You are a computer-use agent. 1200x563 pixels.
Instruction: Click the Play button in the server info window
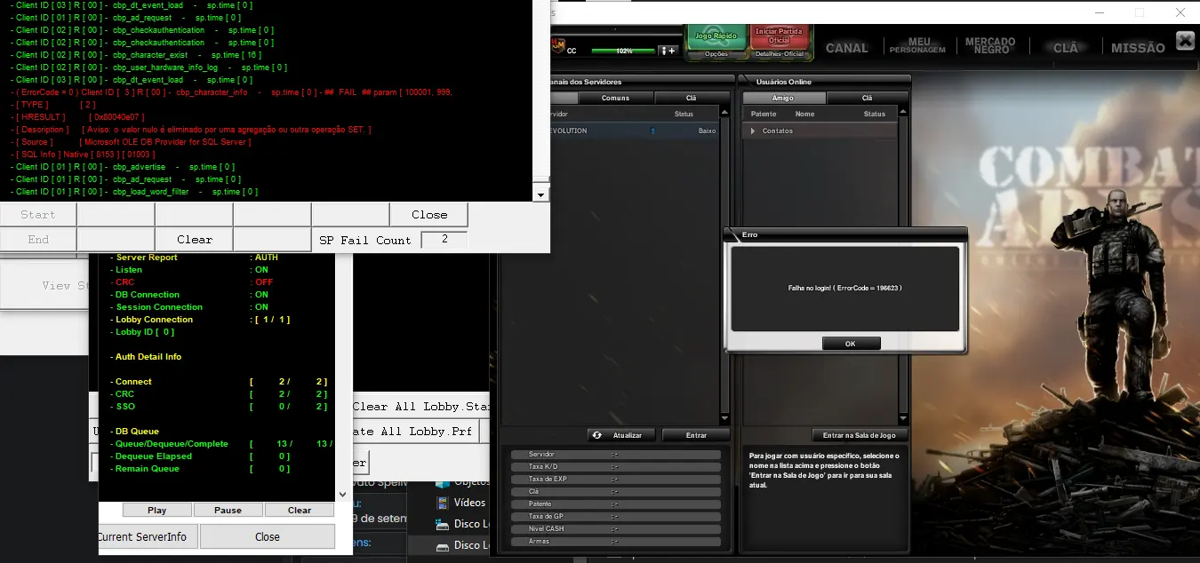click(157, 510)
